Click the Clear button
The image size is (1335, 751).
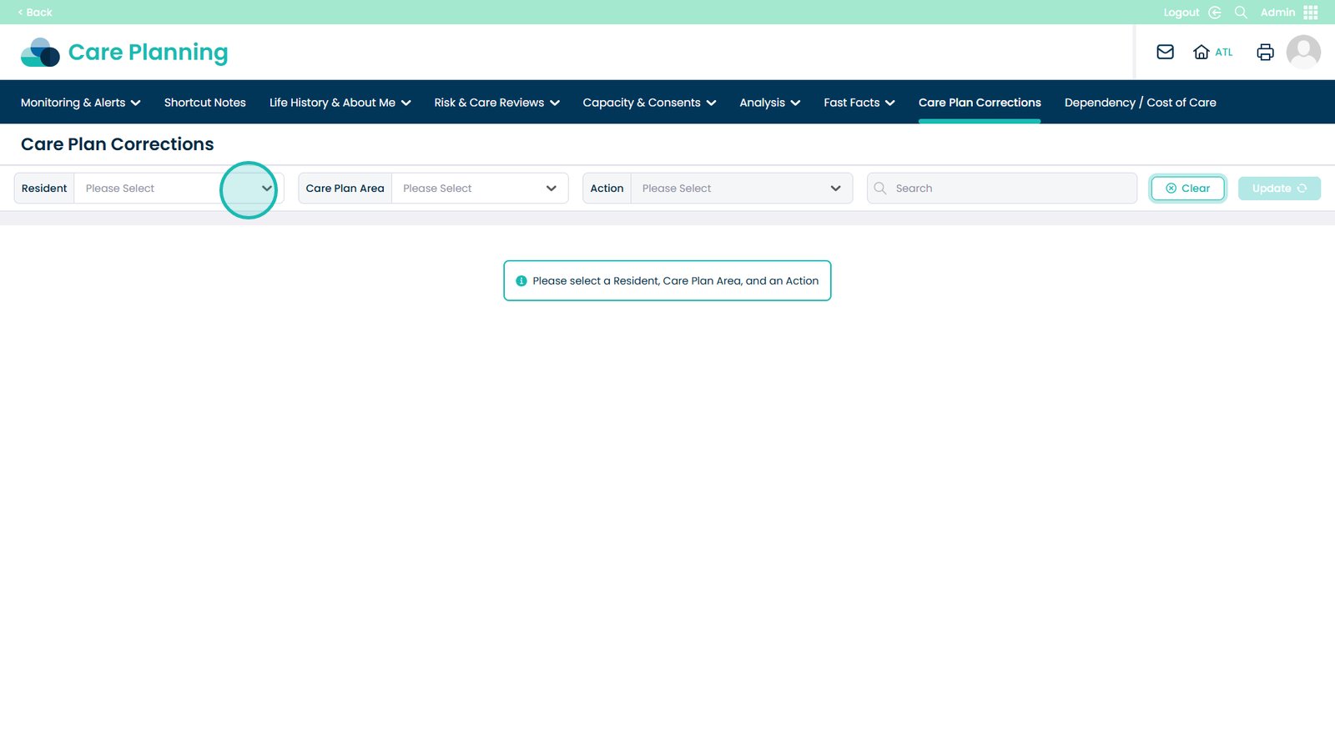click(1187, 189)
